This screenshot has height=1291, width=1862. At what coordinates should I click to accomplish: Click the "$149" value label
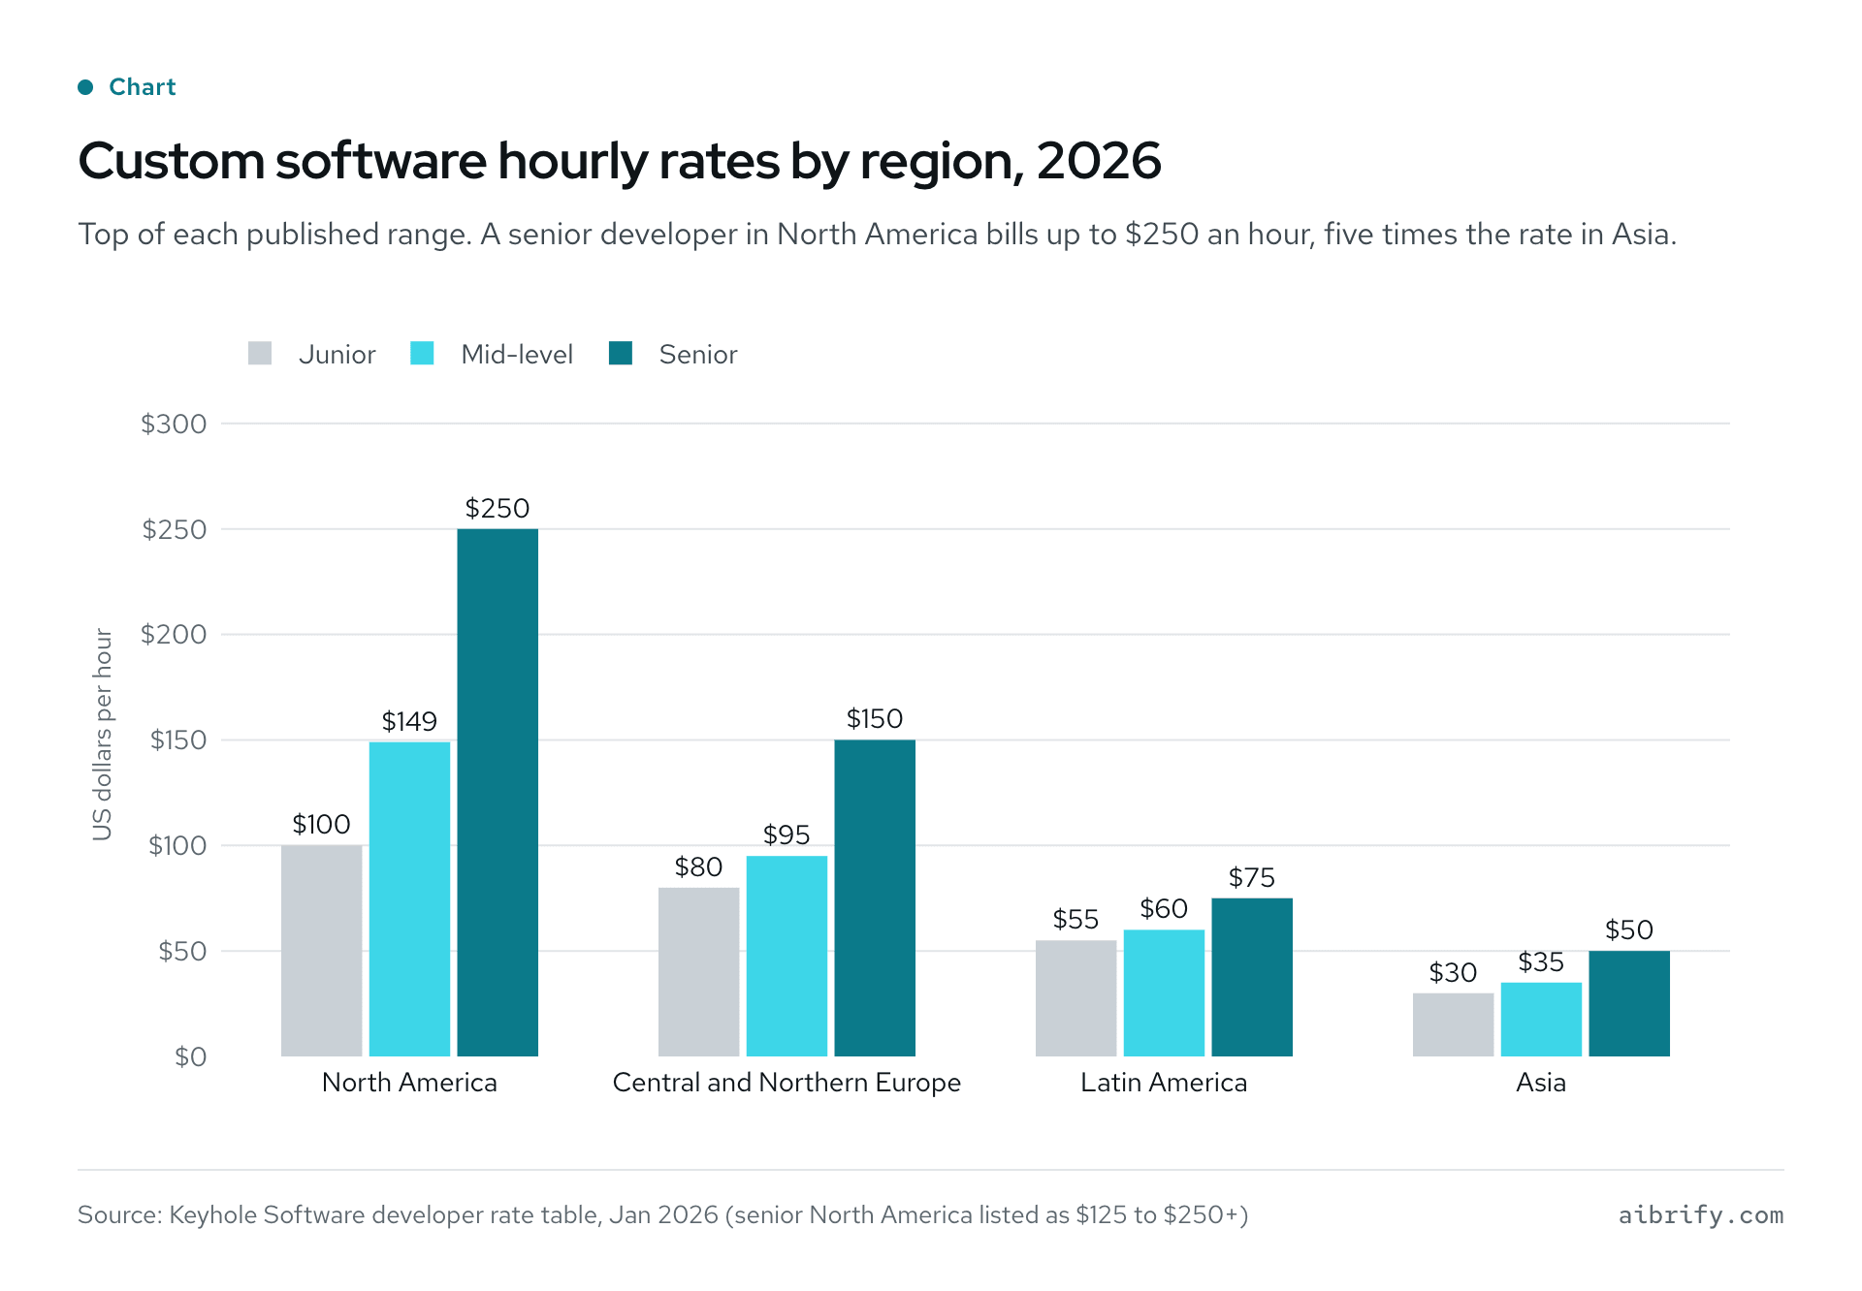tap(409, 721)
